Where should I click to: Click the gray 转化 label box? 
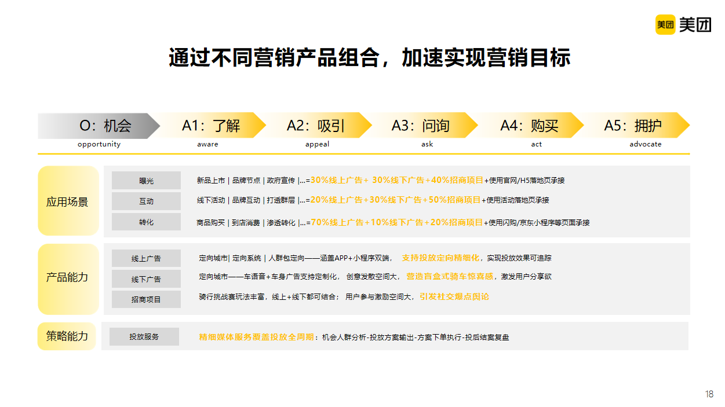pos(146,222)
